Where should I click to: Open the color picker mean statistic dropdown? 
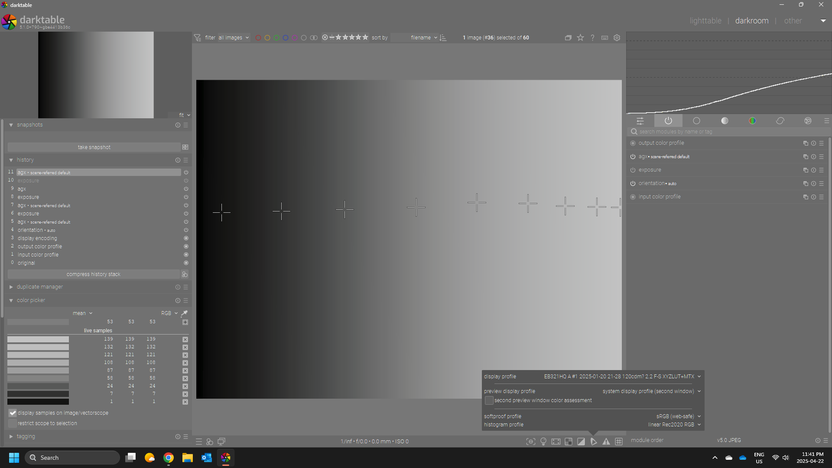pos(82,313)
